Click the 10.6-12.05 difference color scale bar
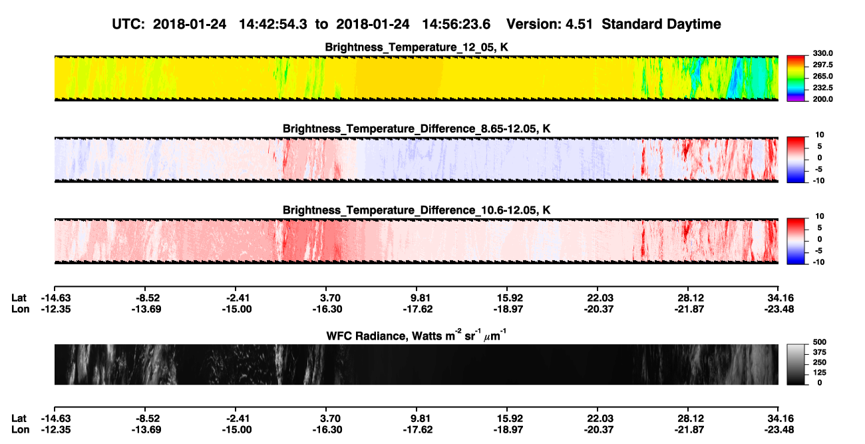The width and height of the screenshot is (865, 444). point(795,240)
